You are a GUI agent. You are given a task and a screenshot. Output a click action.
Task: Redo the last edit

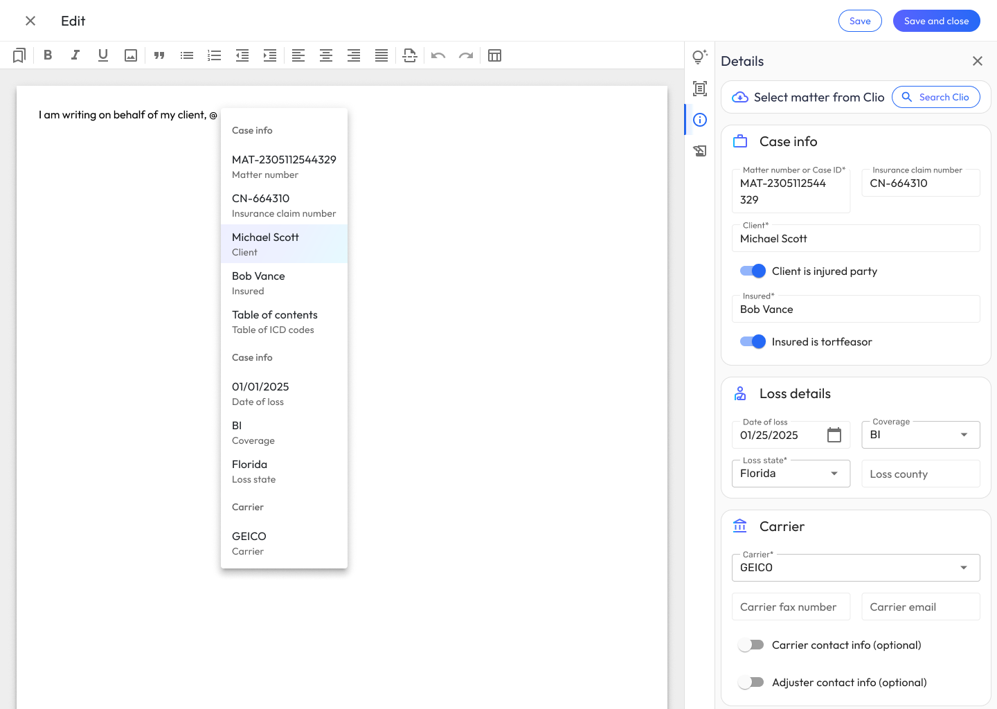(466, 55)
